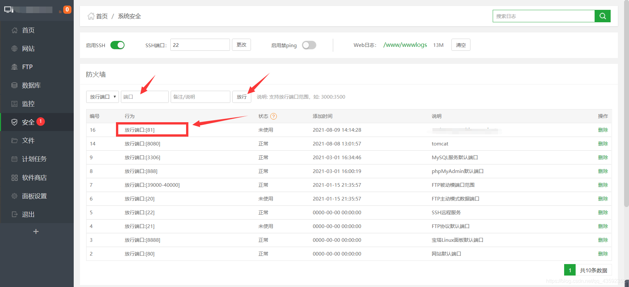Screen dimensions: 629x287
Task: Click the 放行 button
Action: click(242, 97)
